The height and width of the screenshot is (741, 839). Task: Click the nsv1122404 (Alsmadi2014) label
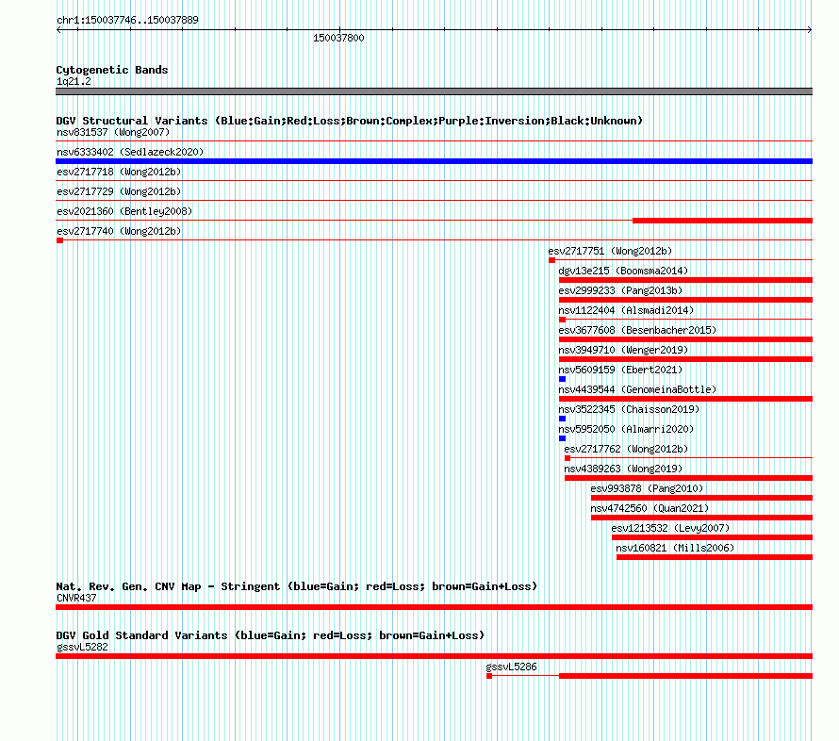pos(626,310)
